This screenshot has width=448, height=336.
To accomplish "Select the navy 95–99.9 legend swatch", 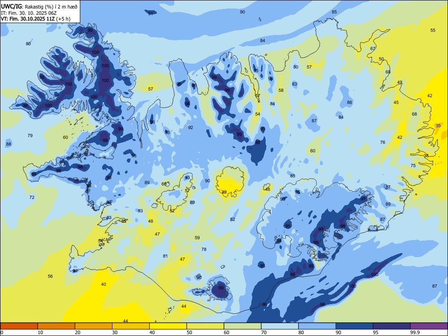I will [392, 326].
